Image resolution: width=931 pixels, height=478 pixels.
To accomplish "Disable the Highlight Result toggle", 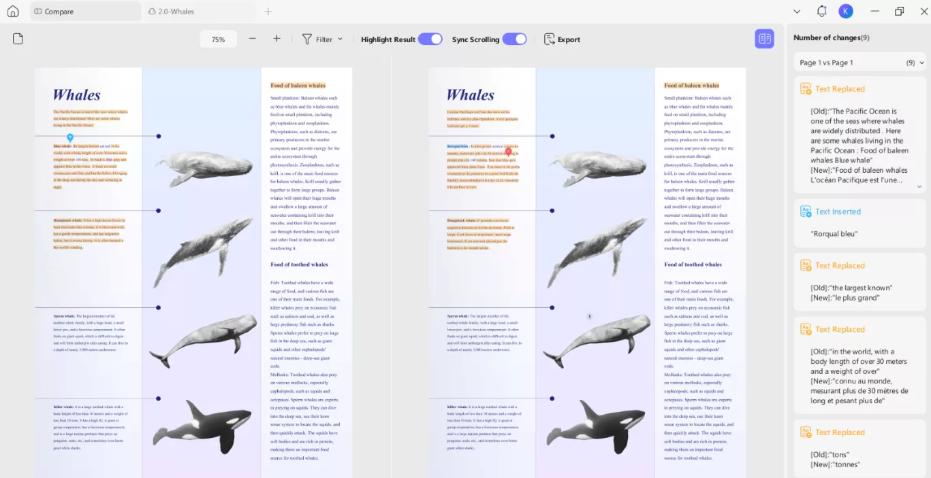I will 430,39.
